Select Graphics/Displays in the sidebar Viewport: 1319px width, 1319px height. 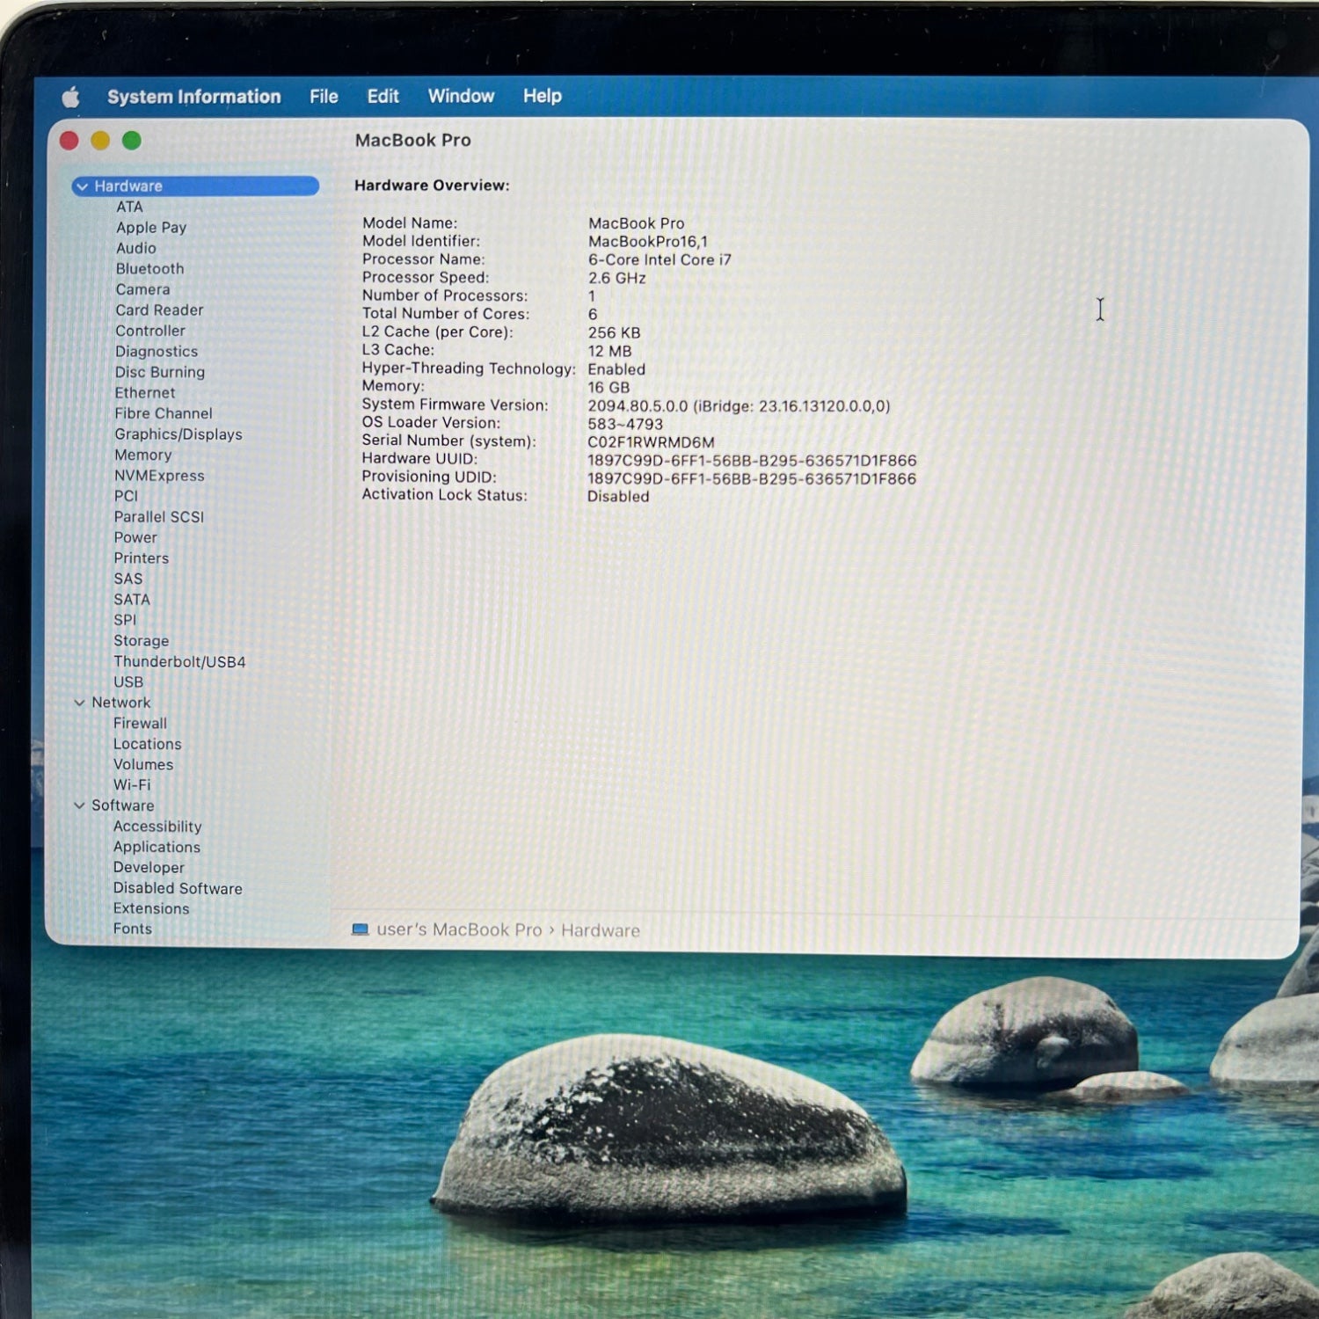(x=179, y=434)
